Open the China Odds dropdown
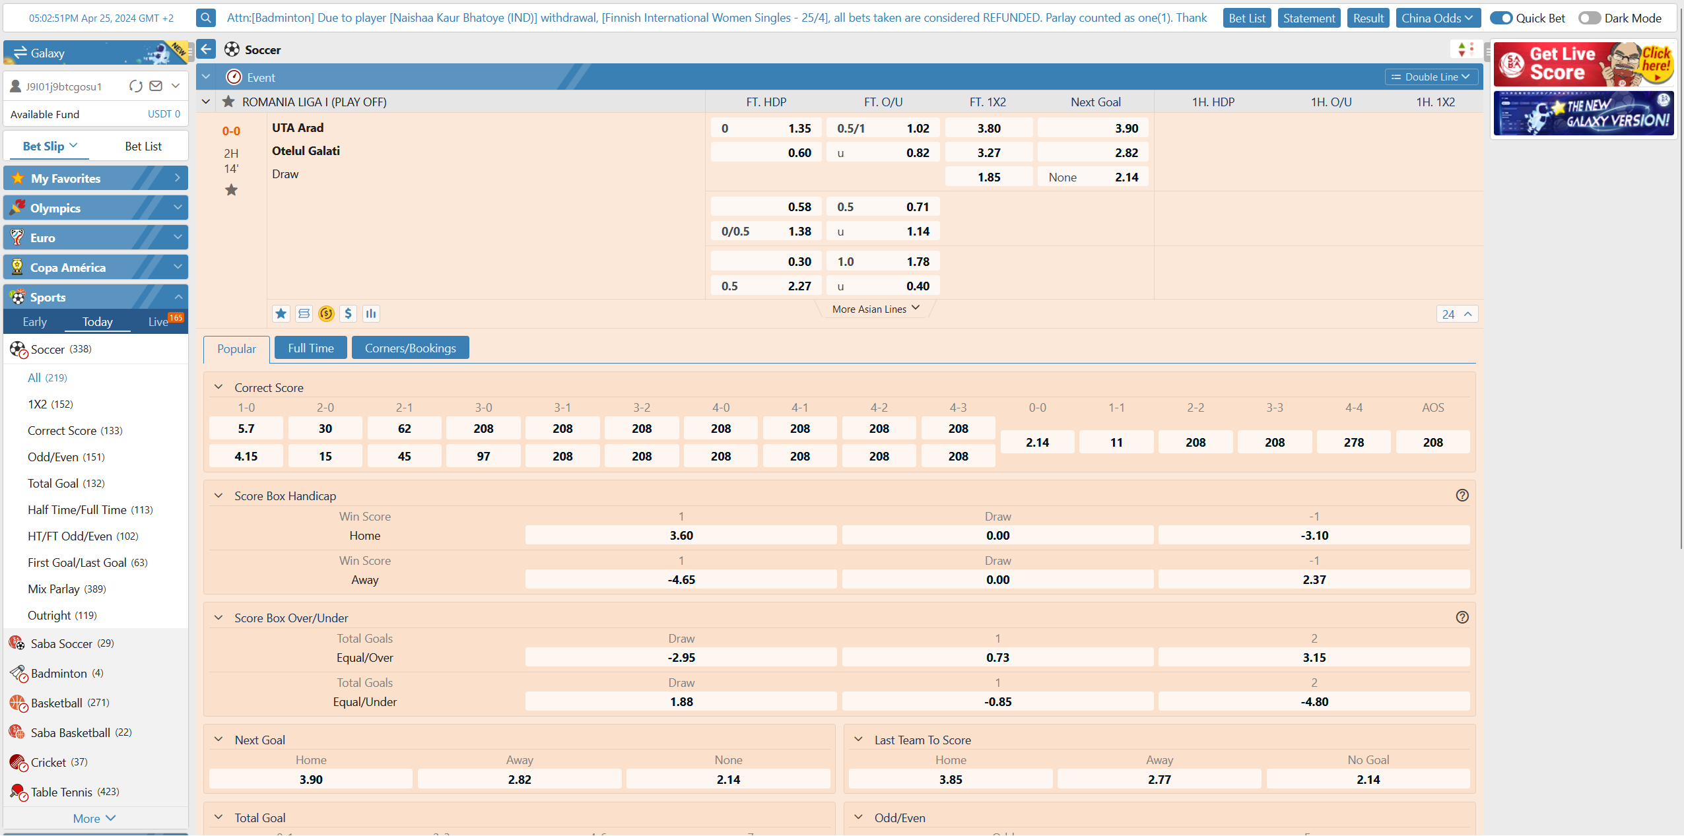The height and width of the screenshot is (836, 1684). (x=1437, y=18)
